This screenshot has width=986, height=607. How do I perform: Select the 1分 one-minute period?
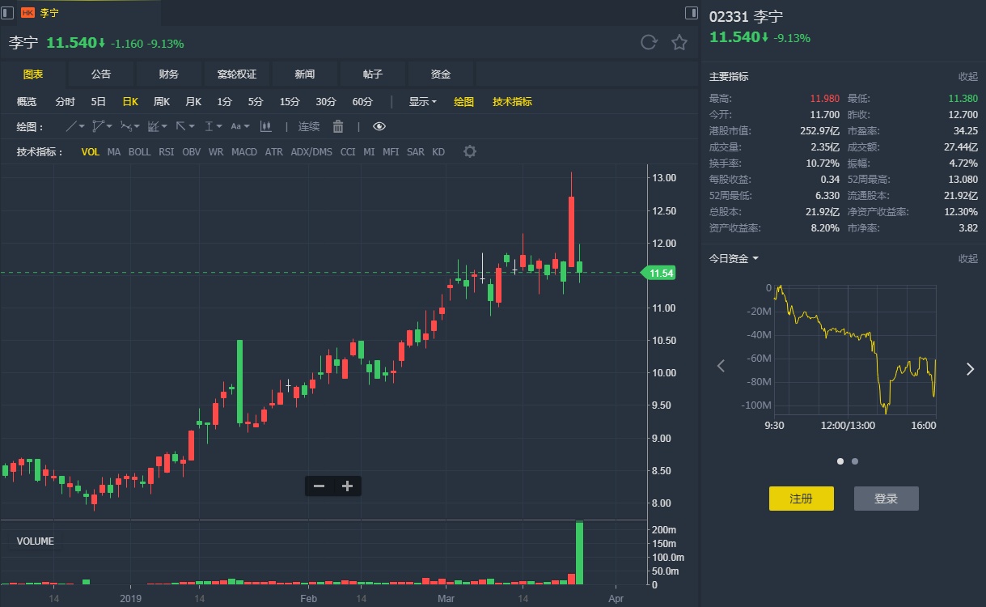coord(224,102)
